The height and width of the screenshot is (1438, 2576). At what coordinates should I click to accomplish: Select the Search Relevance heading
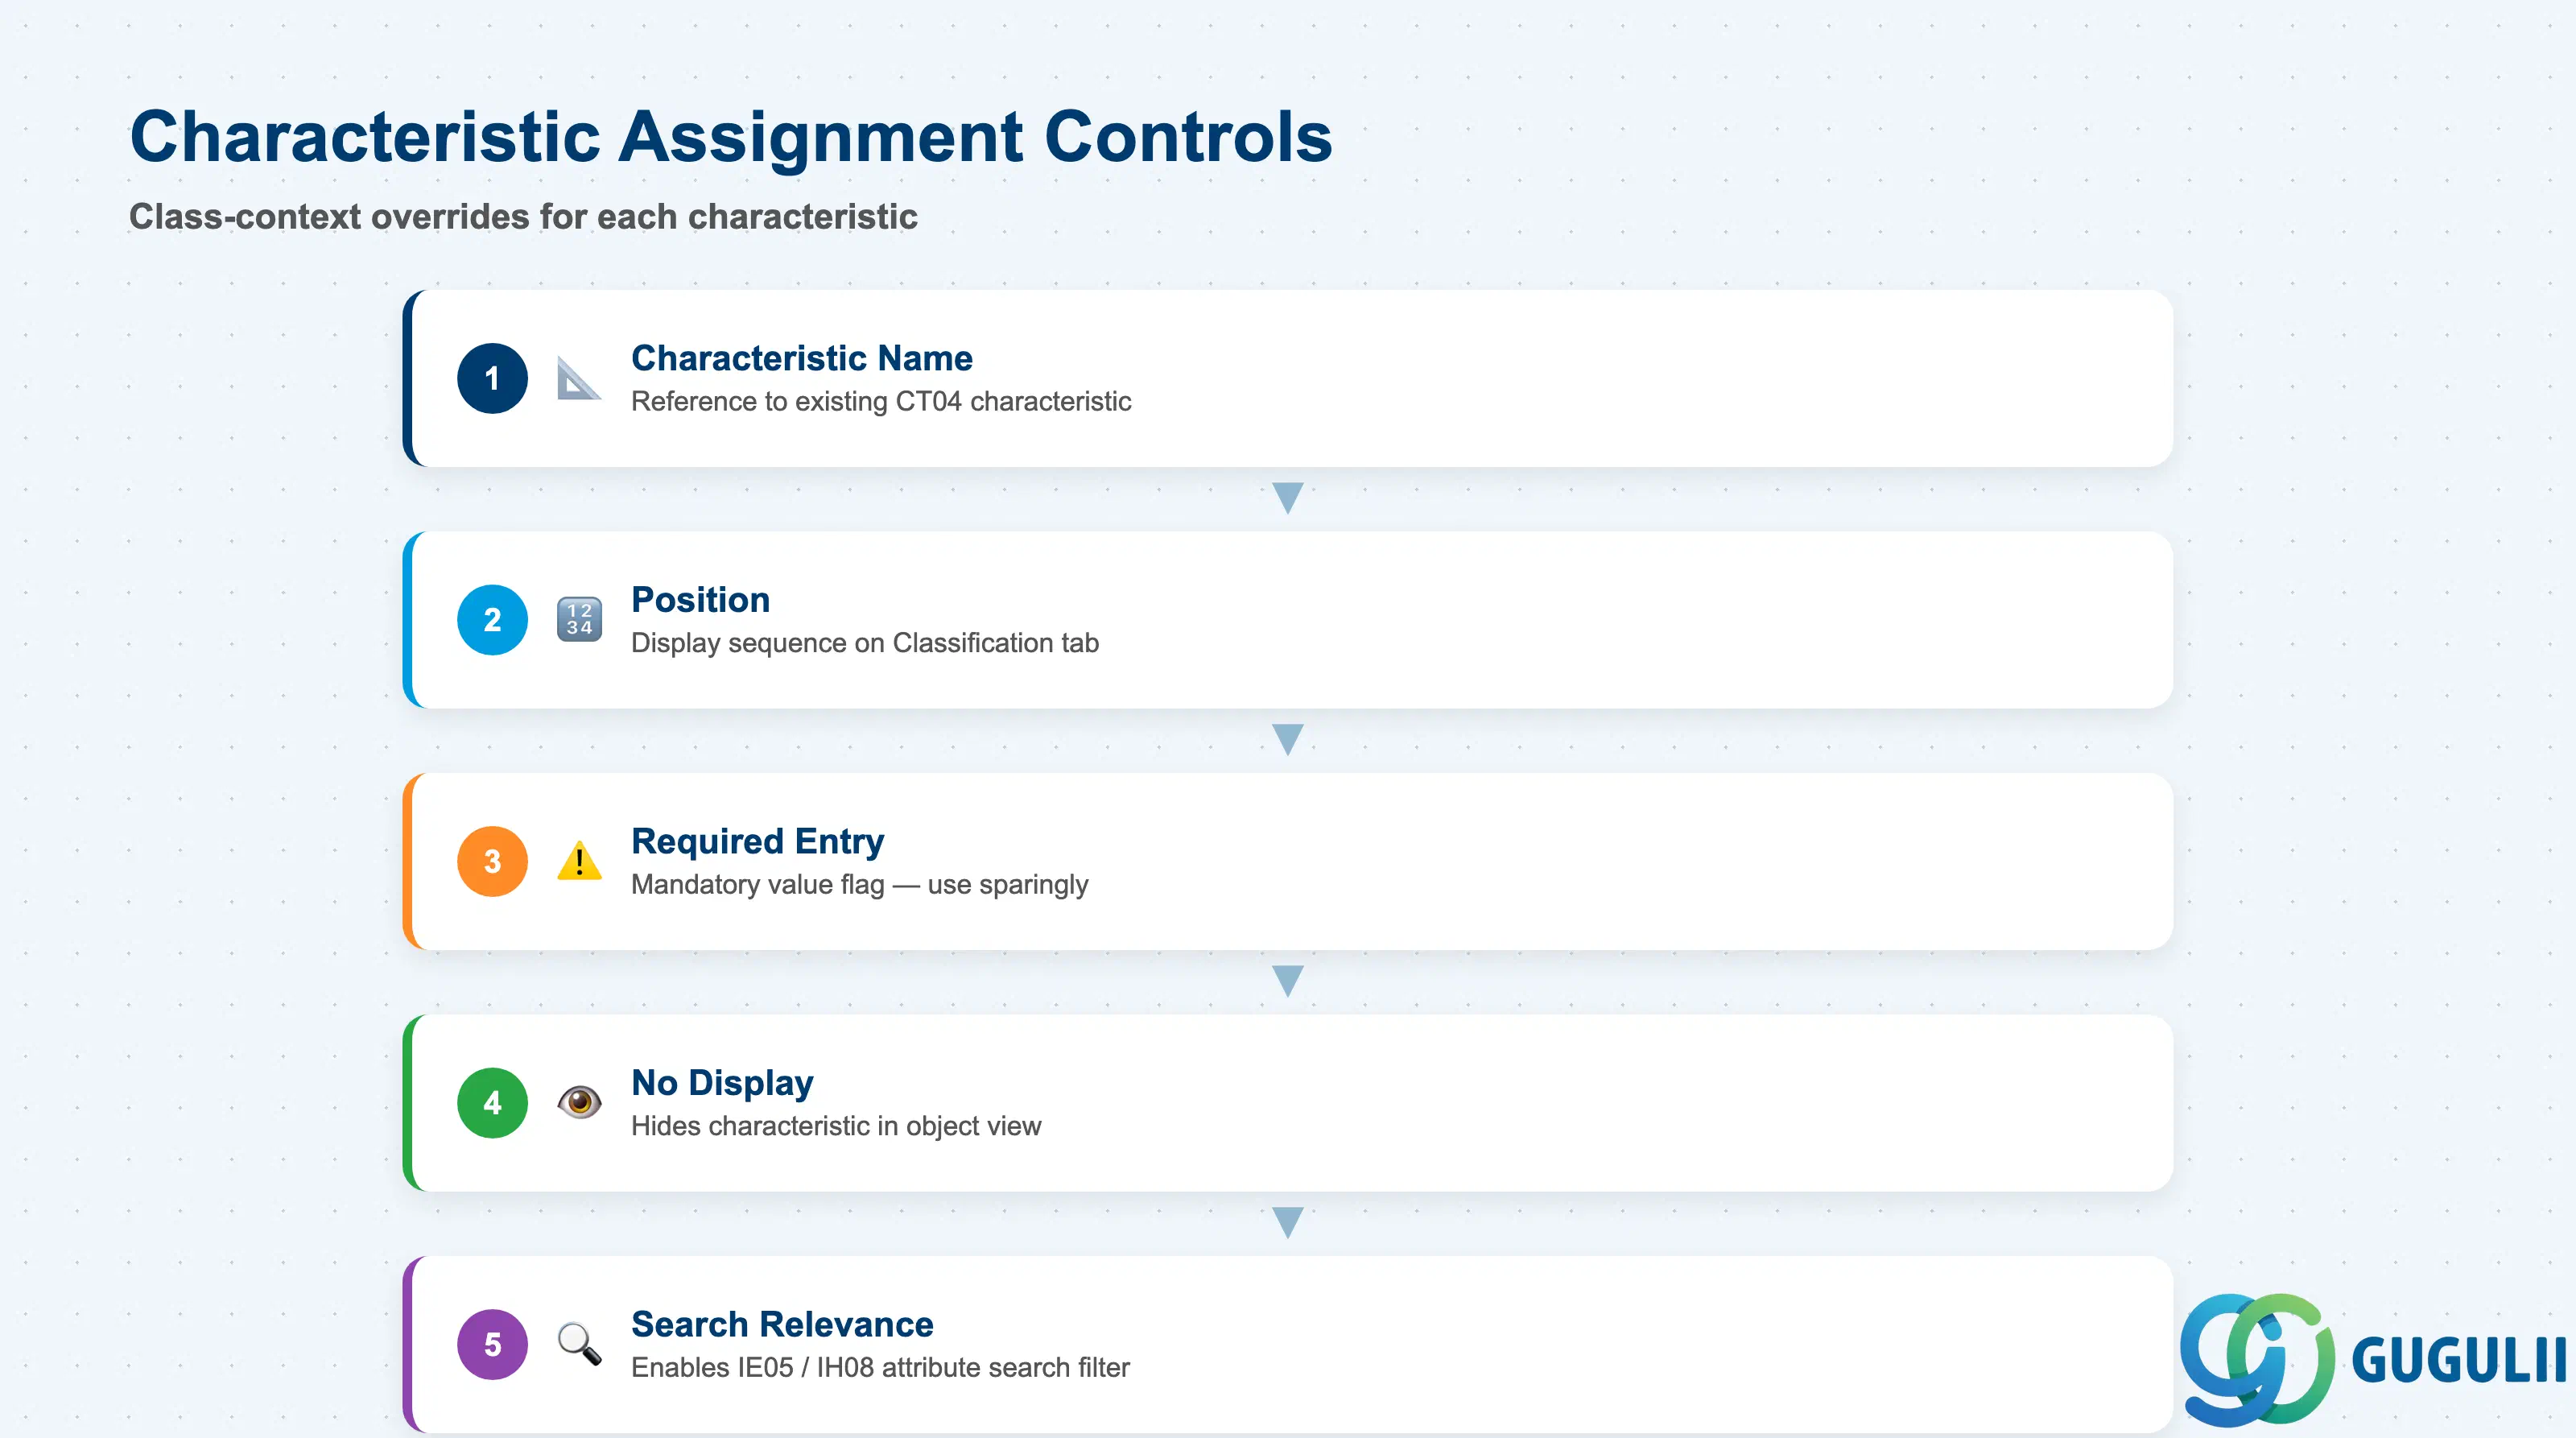[x=782, y=1324]
